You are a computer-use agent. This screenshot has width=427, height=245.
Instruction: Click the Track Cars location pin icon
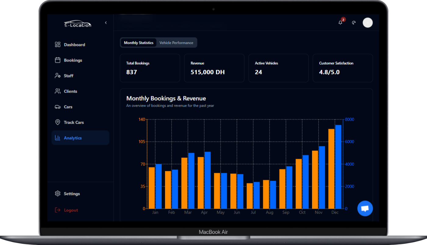pyautogui.click(x=57, y=122)
